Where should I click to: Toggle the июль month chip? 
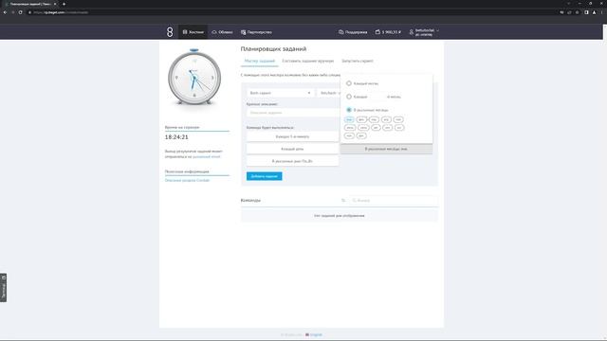point(363,128)
